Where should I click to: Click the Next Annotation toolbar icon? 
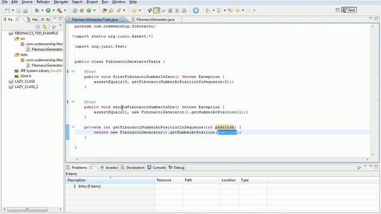click(208, 11)
